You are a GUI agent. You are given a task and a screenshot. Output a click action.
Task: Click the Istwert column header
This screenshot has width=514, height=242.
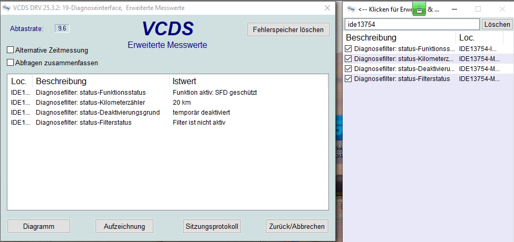(x=248, y=81)
